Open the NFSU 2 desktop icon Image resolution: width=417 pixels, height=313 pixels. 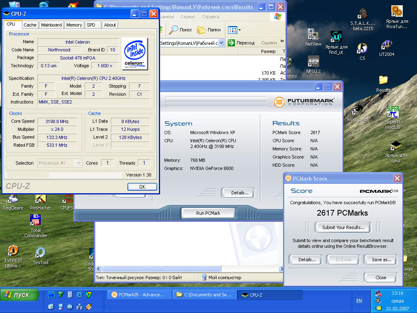coord(313,65)
